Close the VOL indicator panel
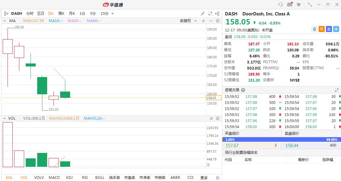The height and width of the screenshot is (181, 341). [211, 118]
